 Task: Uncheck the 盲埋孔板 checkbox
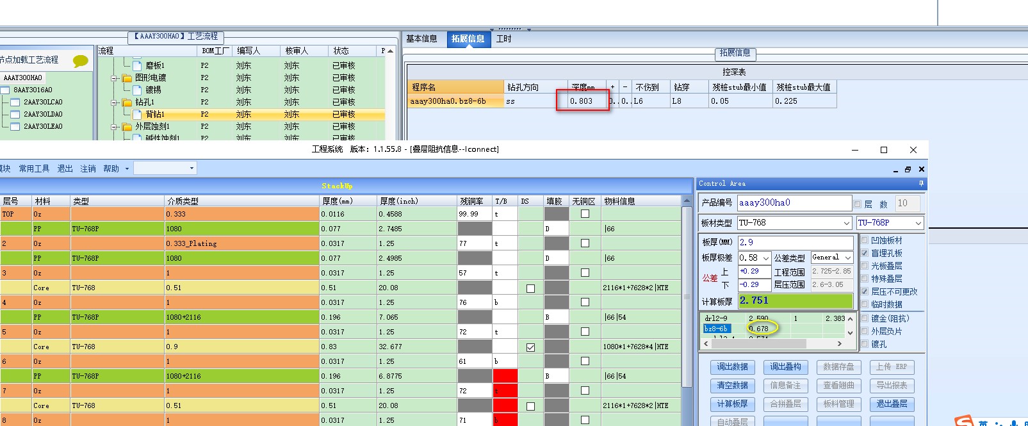[x=865, y=253]
